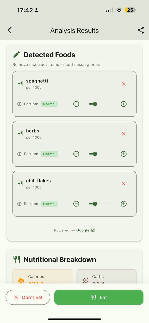Remove spaghetti with its red X
Screen dimensions: 149x323
tap(123, 84)
